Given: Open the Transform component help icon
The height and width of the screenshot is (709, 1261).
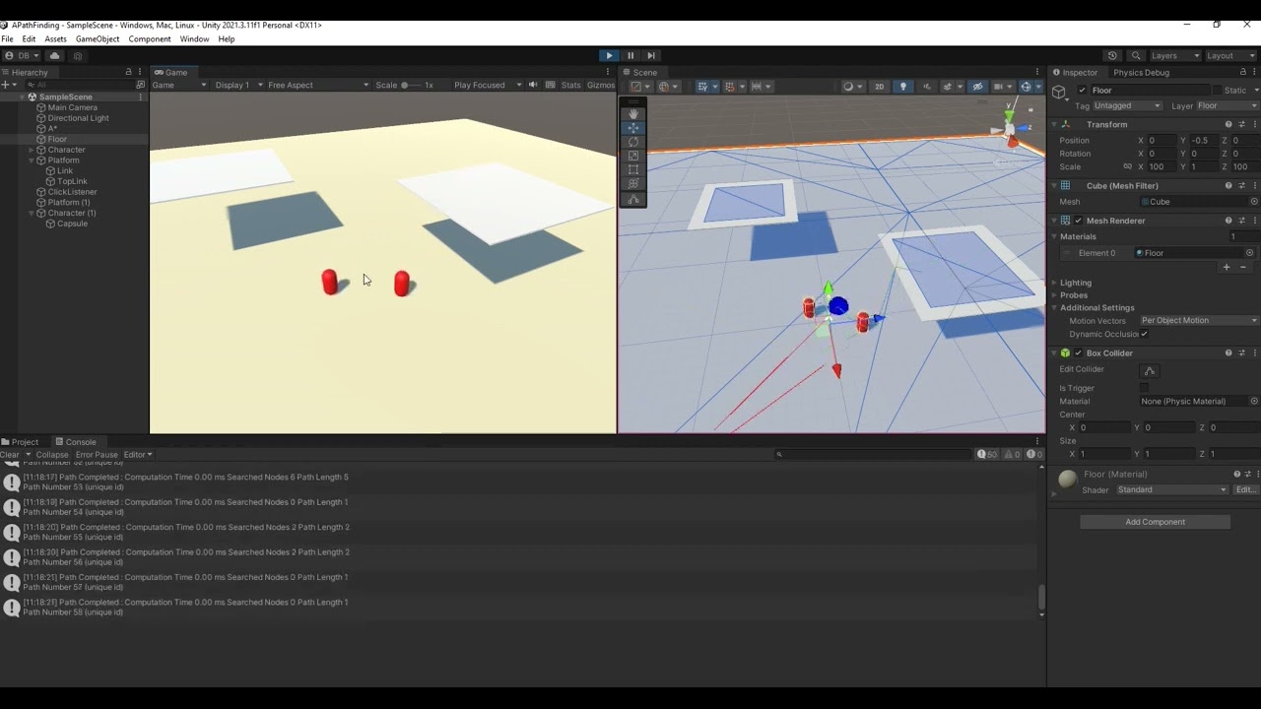Looking at the screenshot, I should (1228, 124).
